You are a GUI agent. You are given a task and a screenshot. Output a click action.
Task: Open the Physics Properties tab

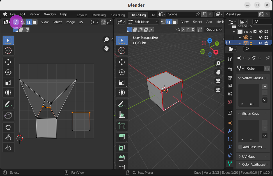(229, 147)
